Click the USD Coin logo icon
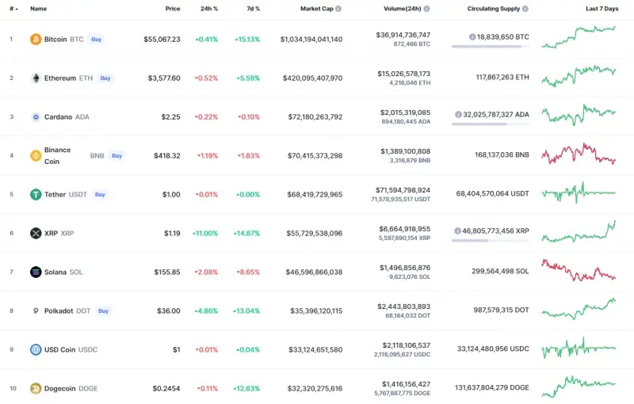 click(x=36, y=349)
